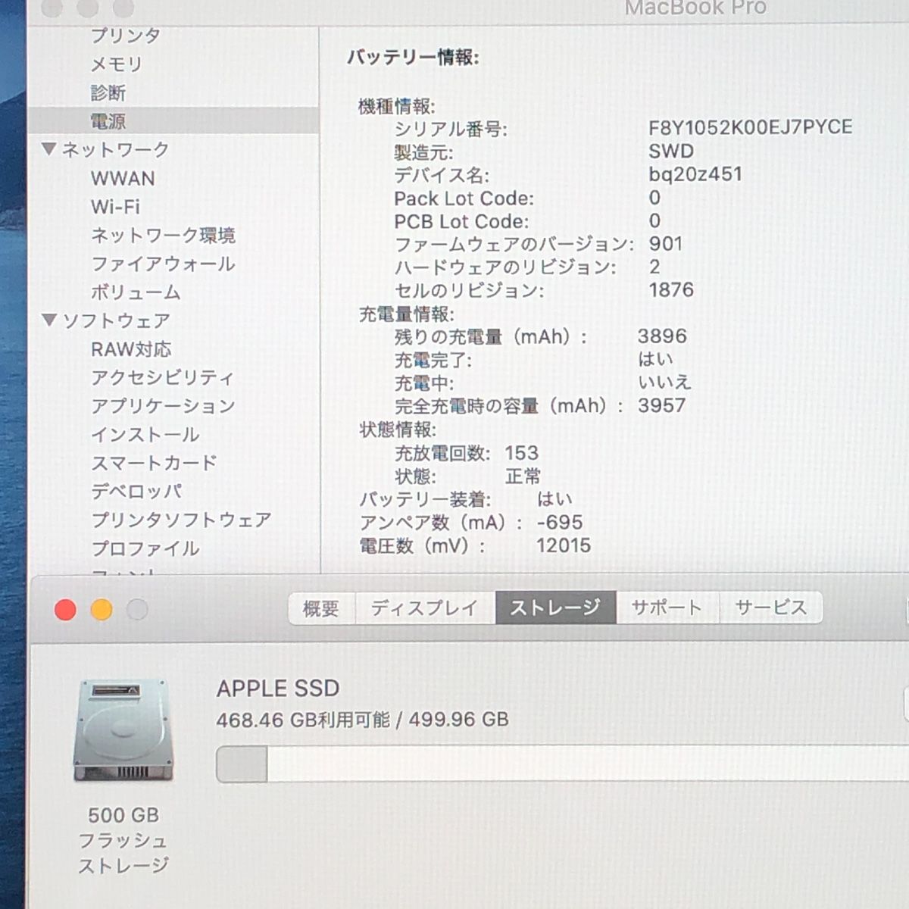Switch to the サポート tab
The height and width of the screenshot is (909, 909).
click(666, 607)
